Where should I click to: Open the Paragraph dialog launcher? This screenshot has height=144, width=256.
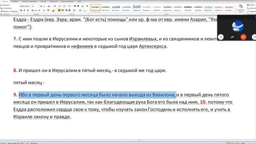(88, 14)
